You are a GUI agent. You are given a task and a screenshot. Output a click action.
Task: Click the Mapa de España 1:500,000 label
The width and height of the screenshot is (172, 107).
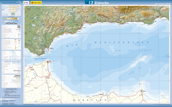click(x=162, y=4)
